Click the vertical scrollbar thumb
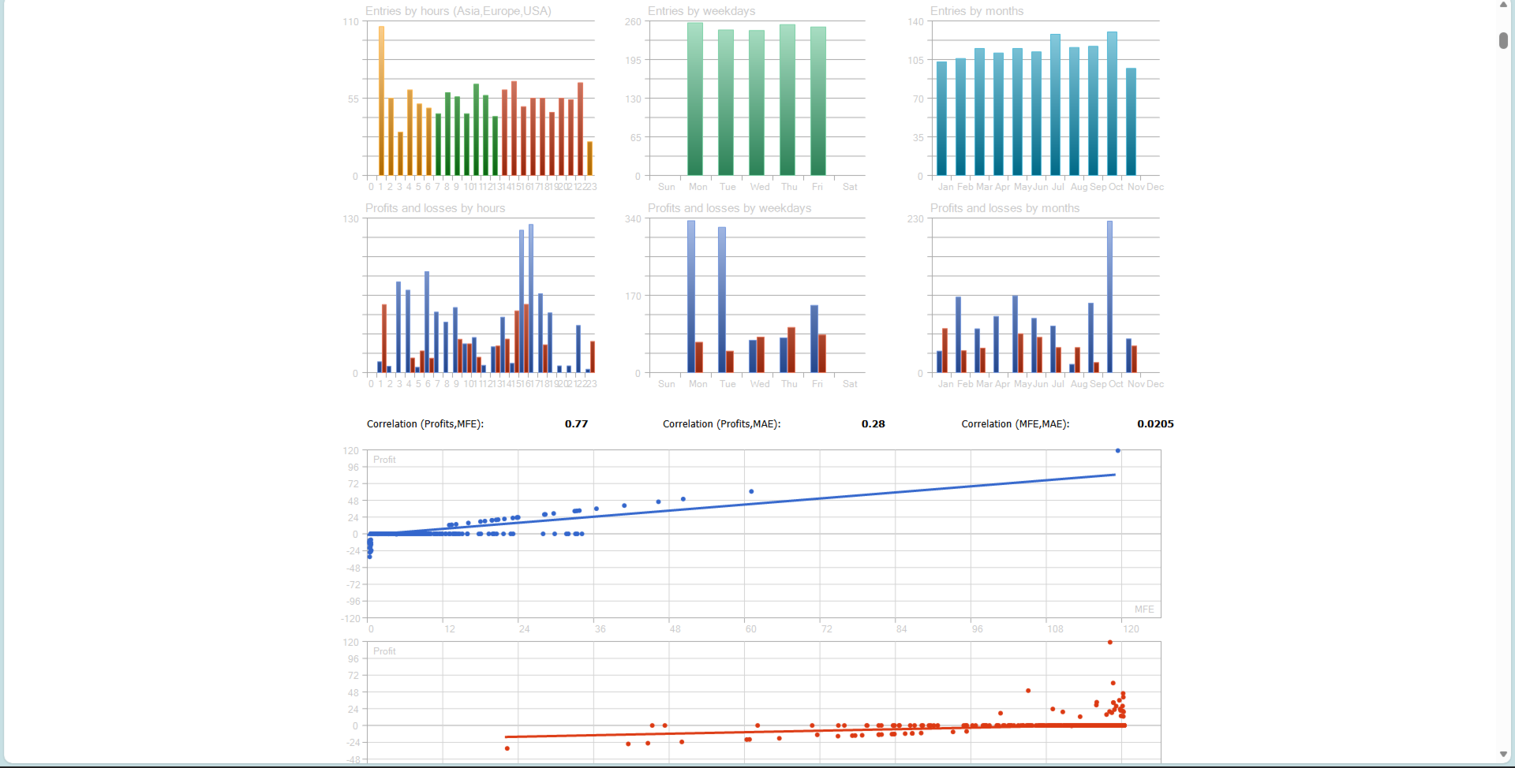This screenshot has height=768, width=1515. [x=1503, y=40]
